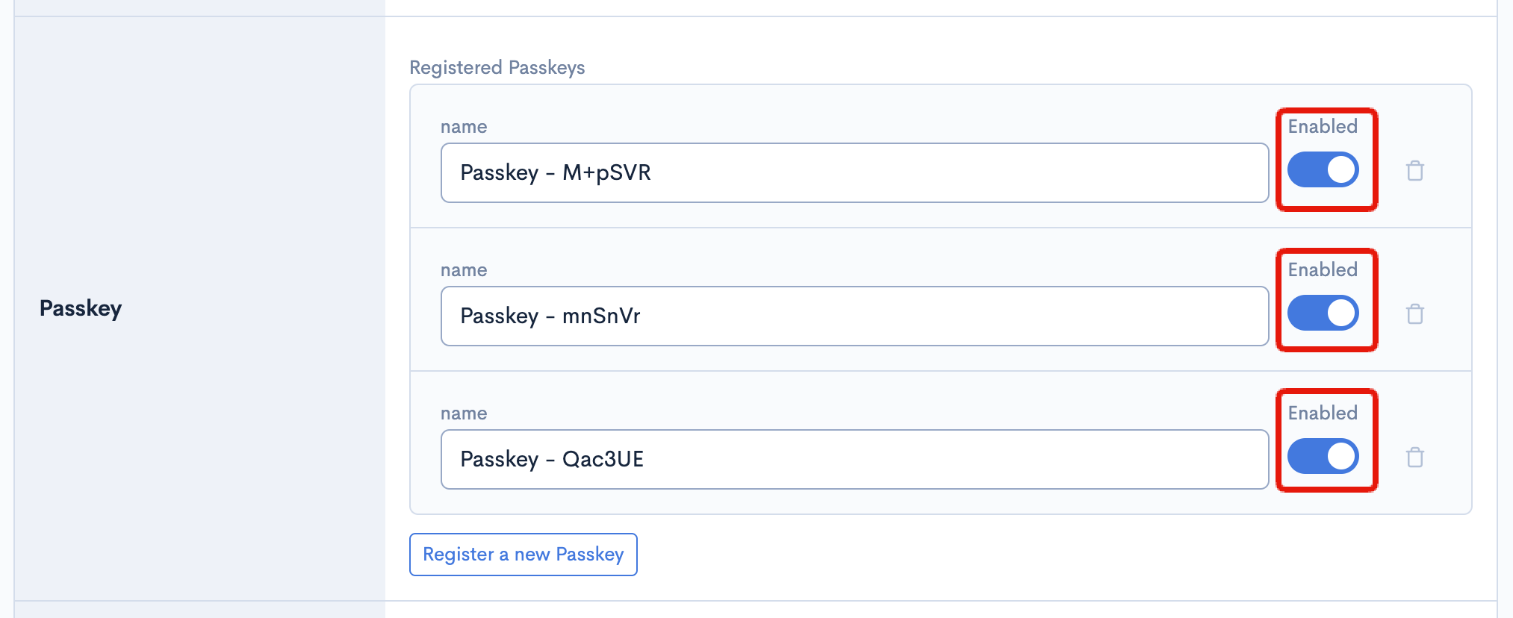Click the trash icon in the bottom passkey row

pyautogui.click(x=1416, y=457)
